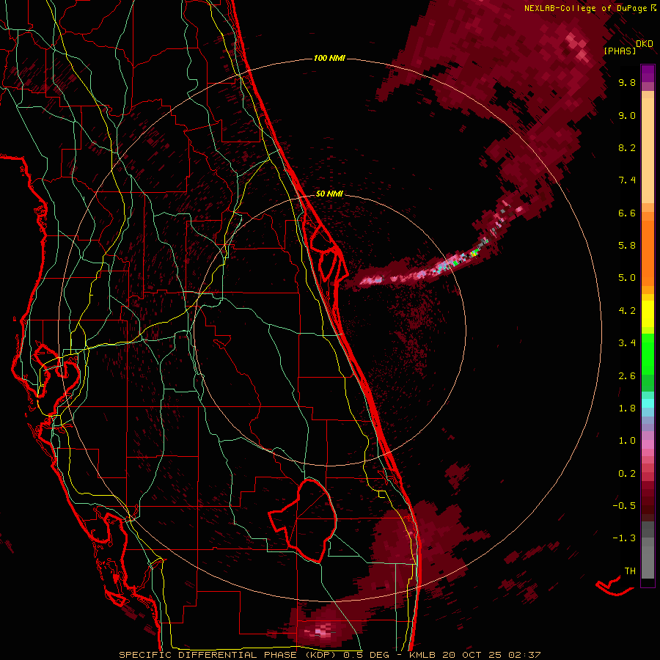Click the TH threshold label on scale
Screen dimensions: 660x660
(x=630, y=571)
